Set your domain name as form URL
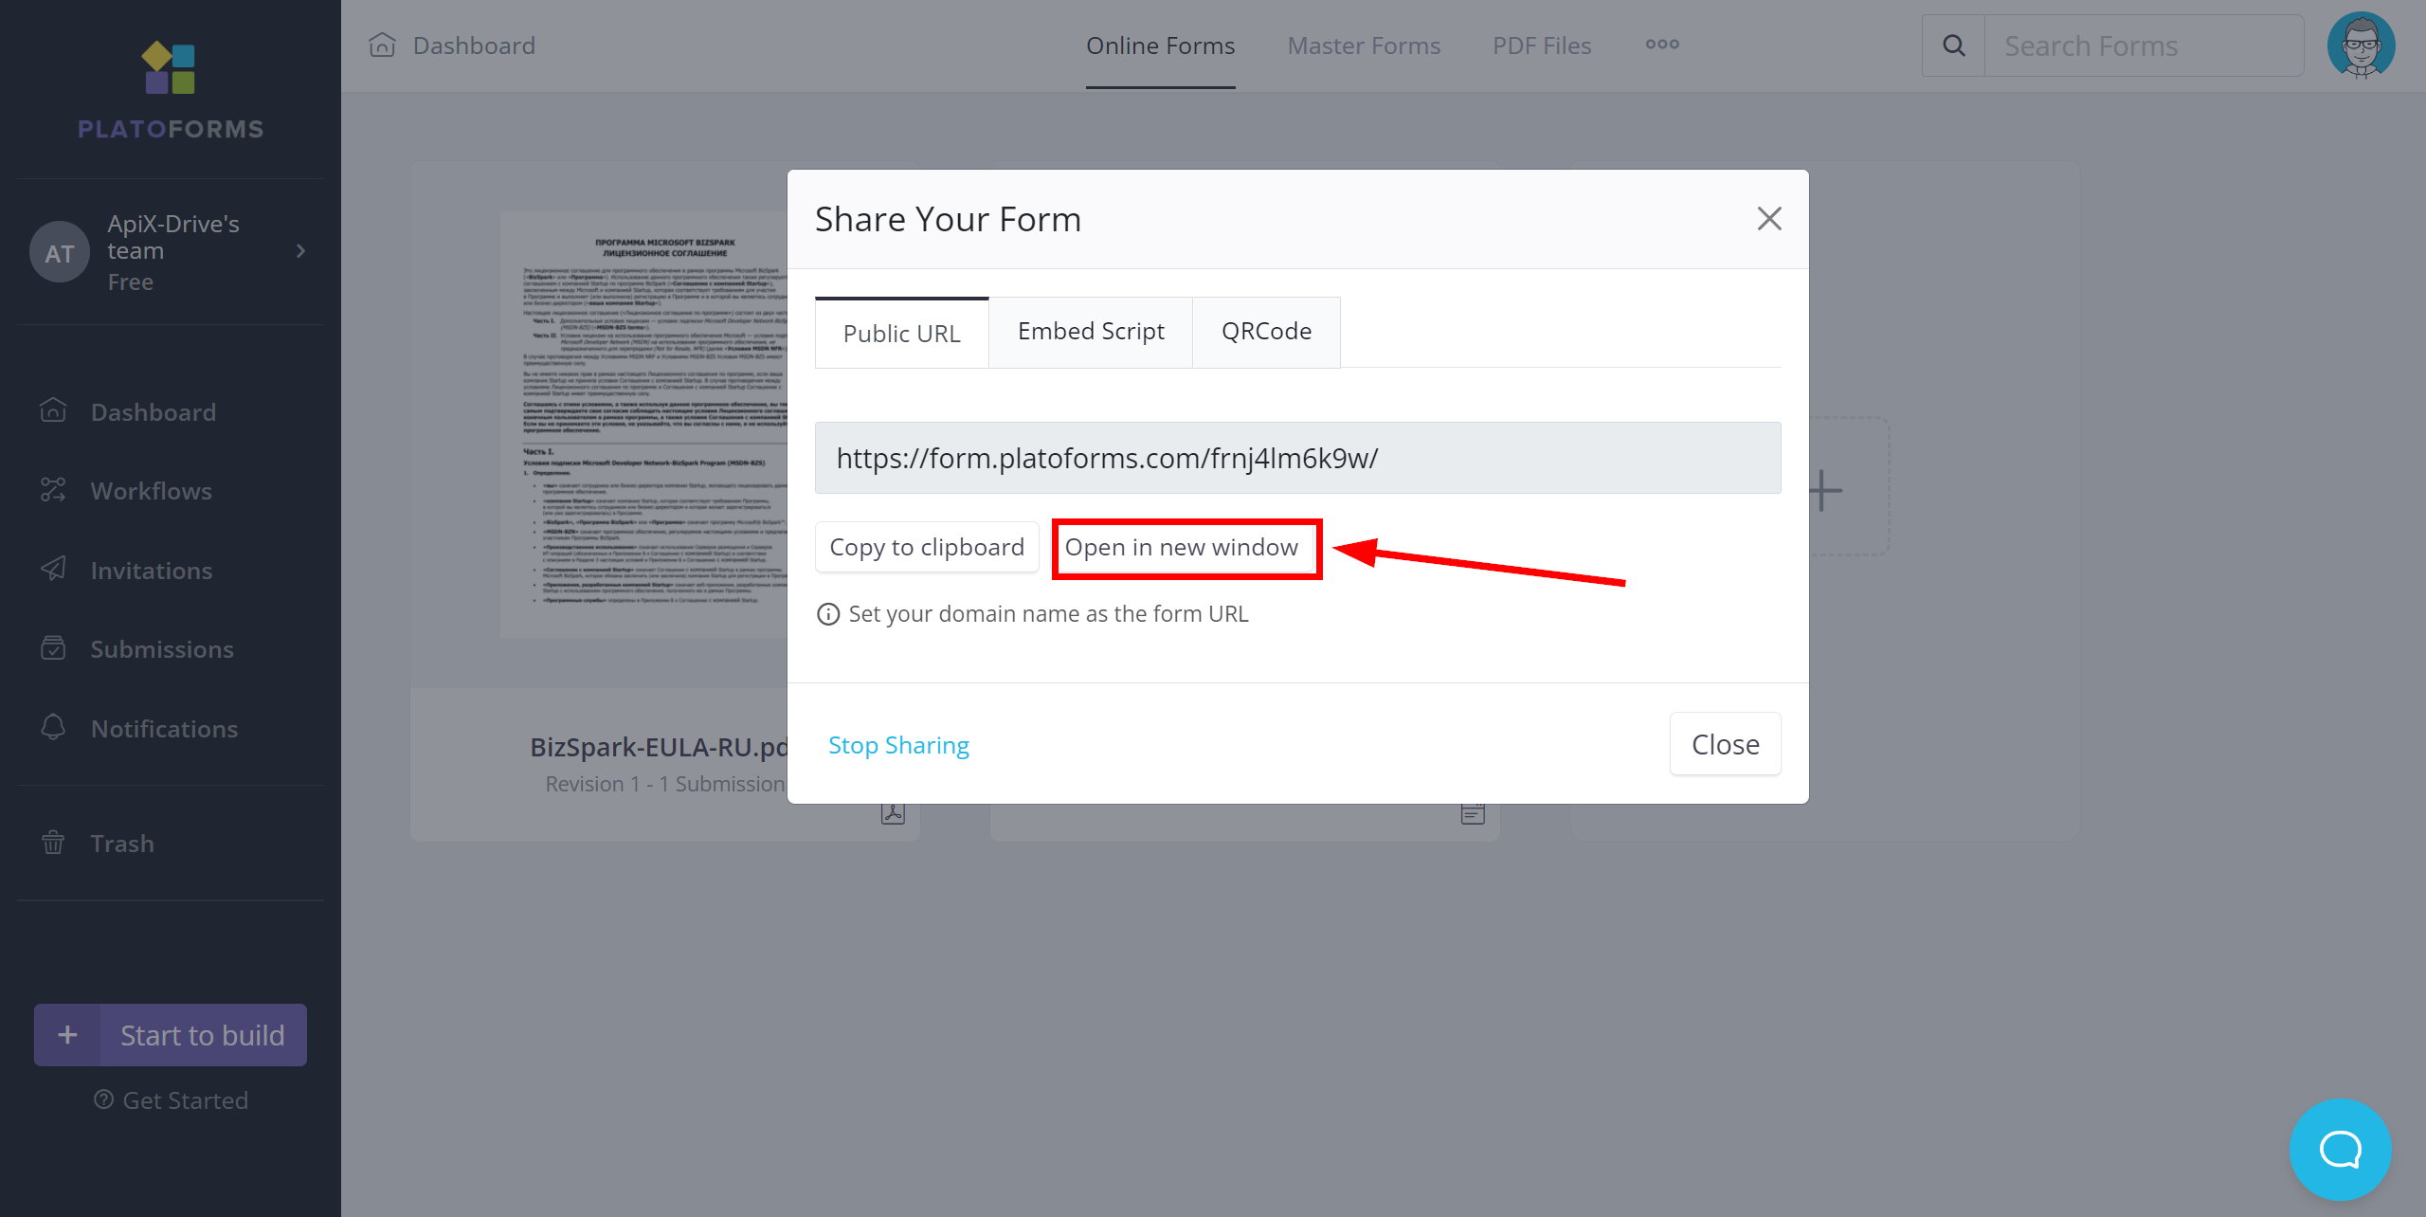 [x=1044, y=613]
